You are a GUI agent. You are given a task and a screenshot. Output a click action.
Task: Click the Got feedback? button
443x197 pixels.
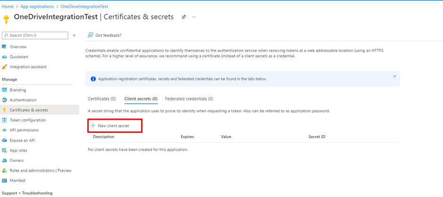pos(105,35)
